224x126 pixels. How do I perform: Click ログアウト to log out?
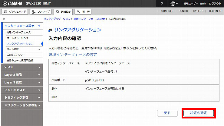pyautogui.click(x=215, y=4)
